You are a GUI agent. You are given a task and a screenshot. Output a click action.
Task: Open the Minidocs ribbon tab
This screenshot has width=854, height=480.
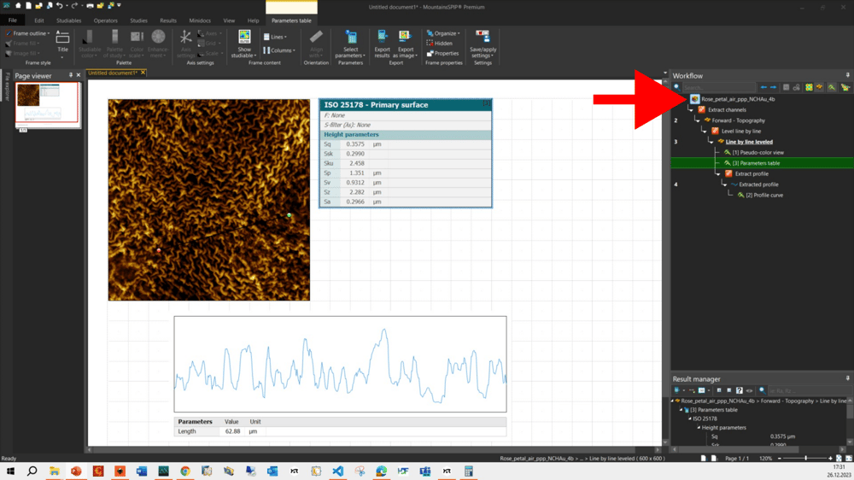[199, 20]
